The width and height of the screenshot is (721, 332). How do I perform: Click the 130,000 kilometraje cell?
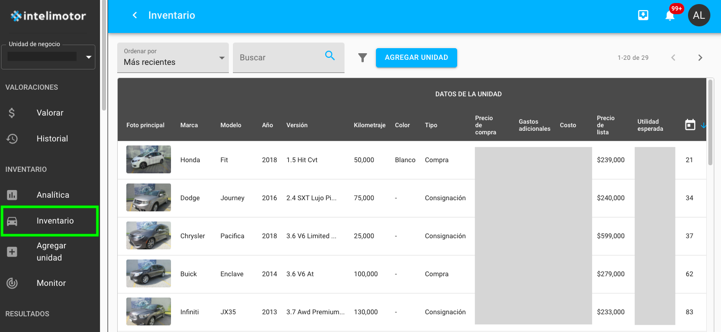coord(366,312)
